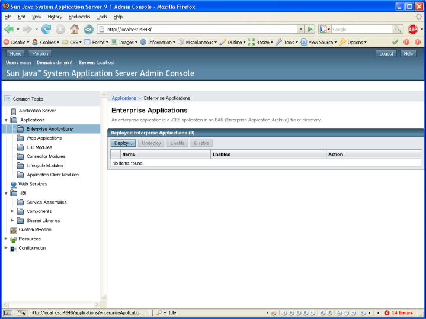Open the Images dropdown in developer toolbar
Image resolution: width=426 pixels, height=319 pixels.
124,43
